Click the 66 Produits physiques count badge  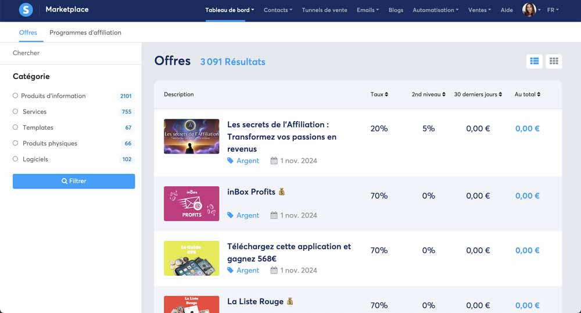click(128, 143)
